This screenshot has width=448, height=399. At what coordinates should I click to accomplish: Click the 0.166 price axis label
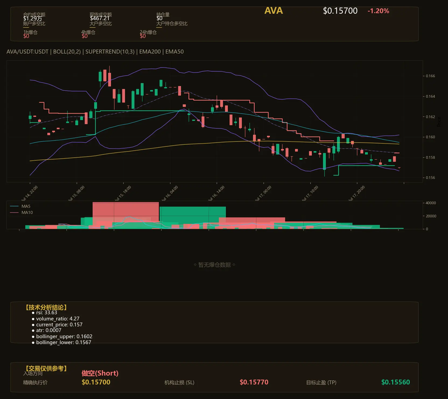(430, 76)
